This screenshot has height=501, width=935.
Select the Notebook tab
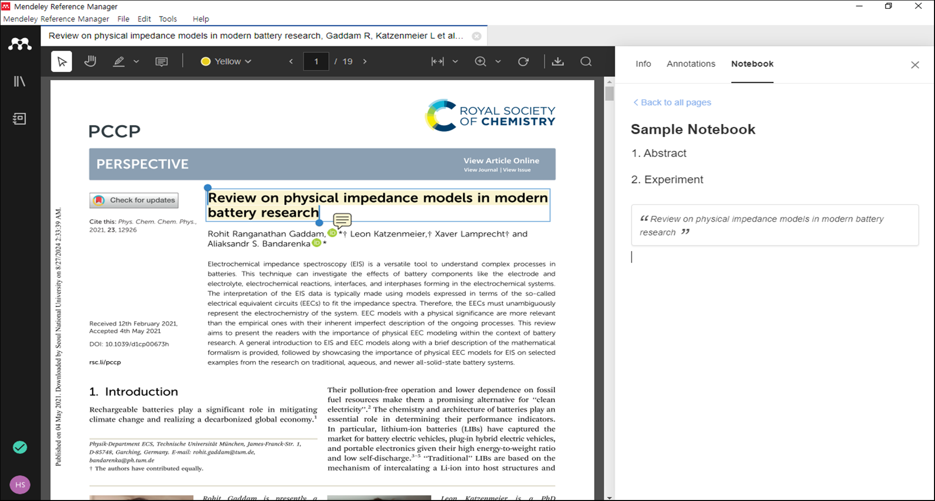tap(752, 64)
